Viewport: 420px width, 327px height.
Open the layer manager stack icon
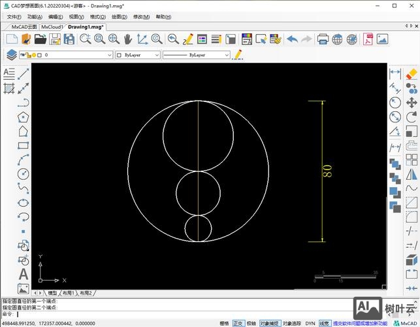(x=11, y=55)
